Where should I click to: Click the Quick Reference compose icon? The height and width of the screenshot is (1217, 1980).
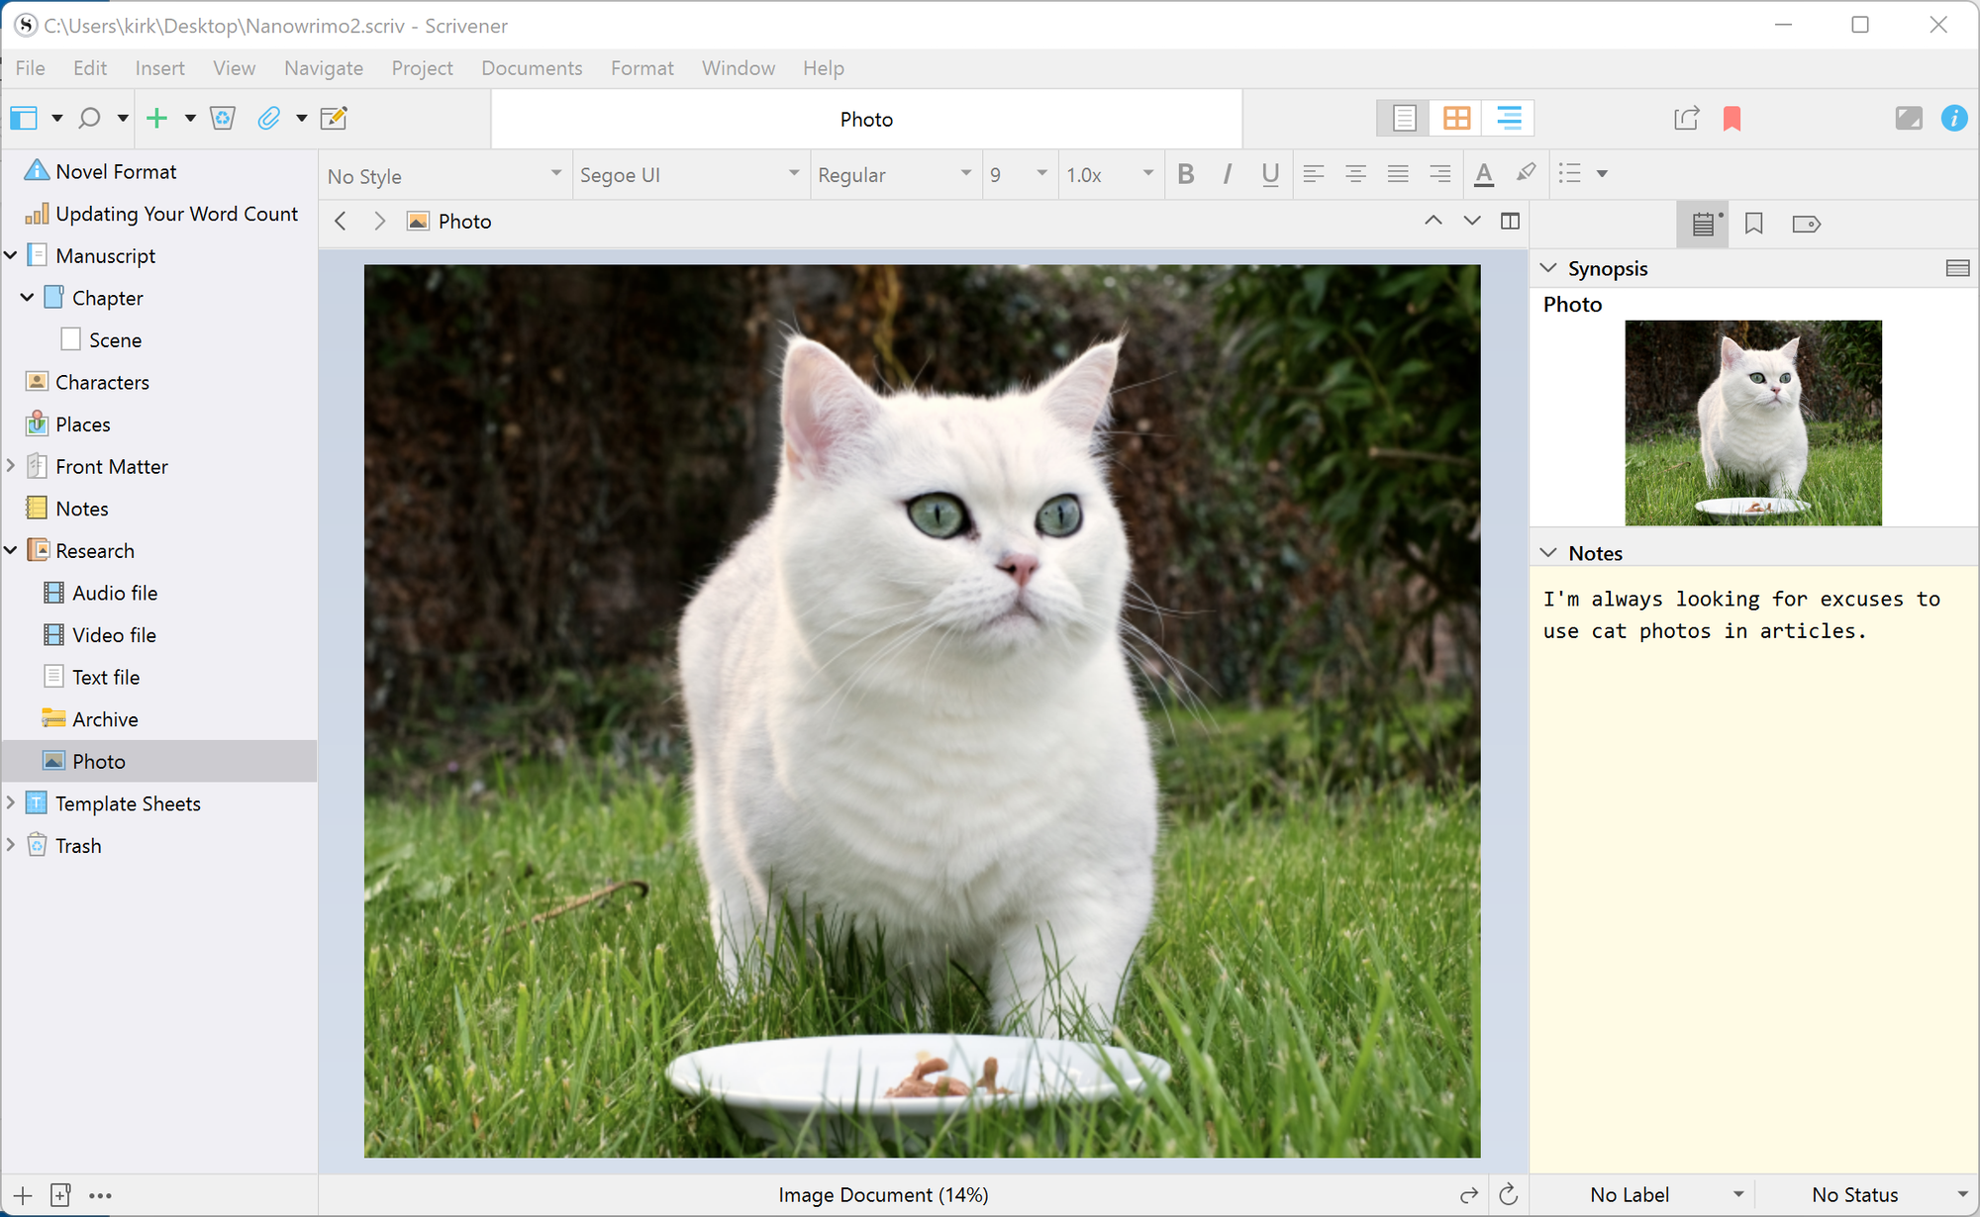pos(334,119)
